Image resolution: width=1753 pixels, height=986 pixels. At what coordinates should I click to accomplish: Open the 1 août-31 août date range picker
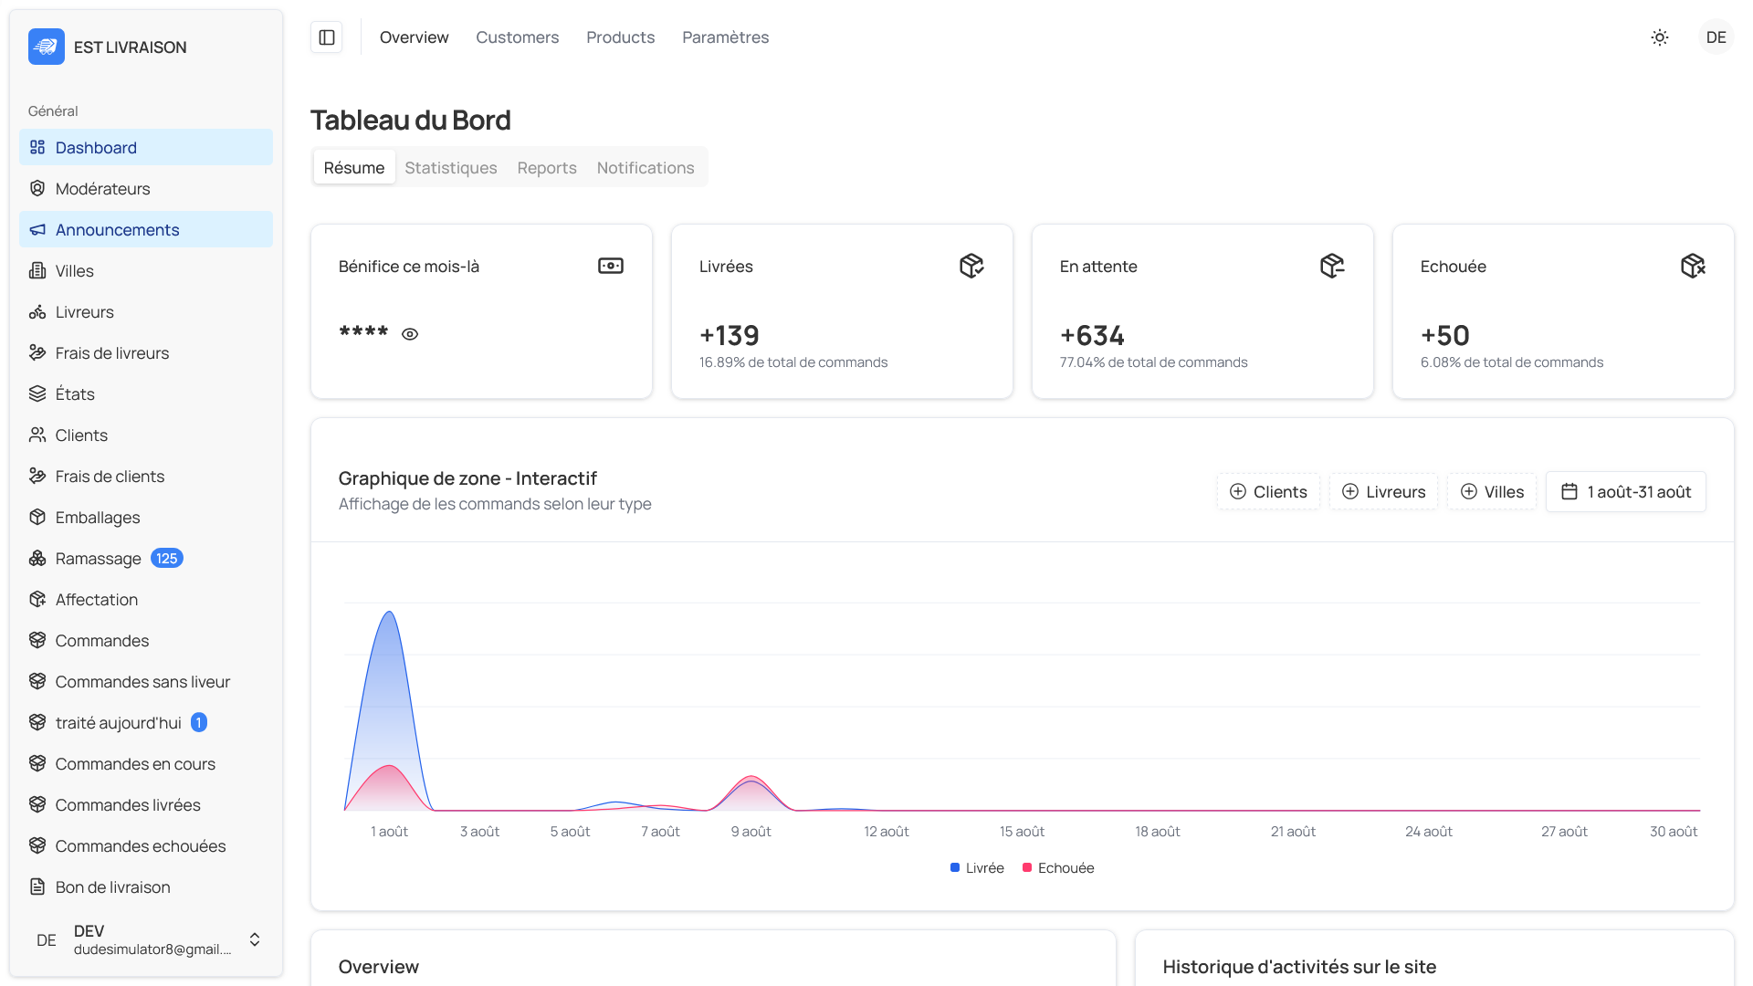pyautogui.click(x=1625, y=491)
